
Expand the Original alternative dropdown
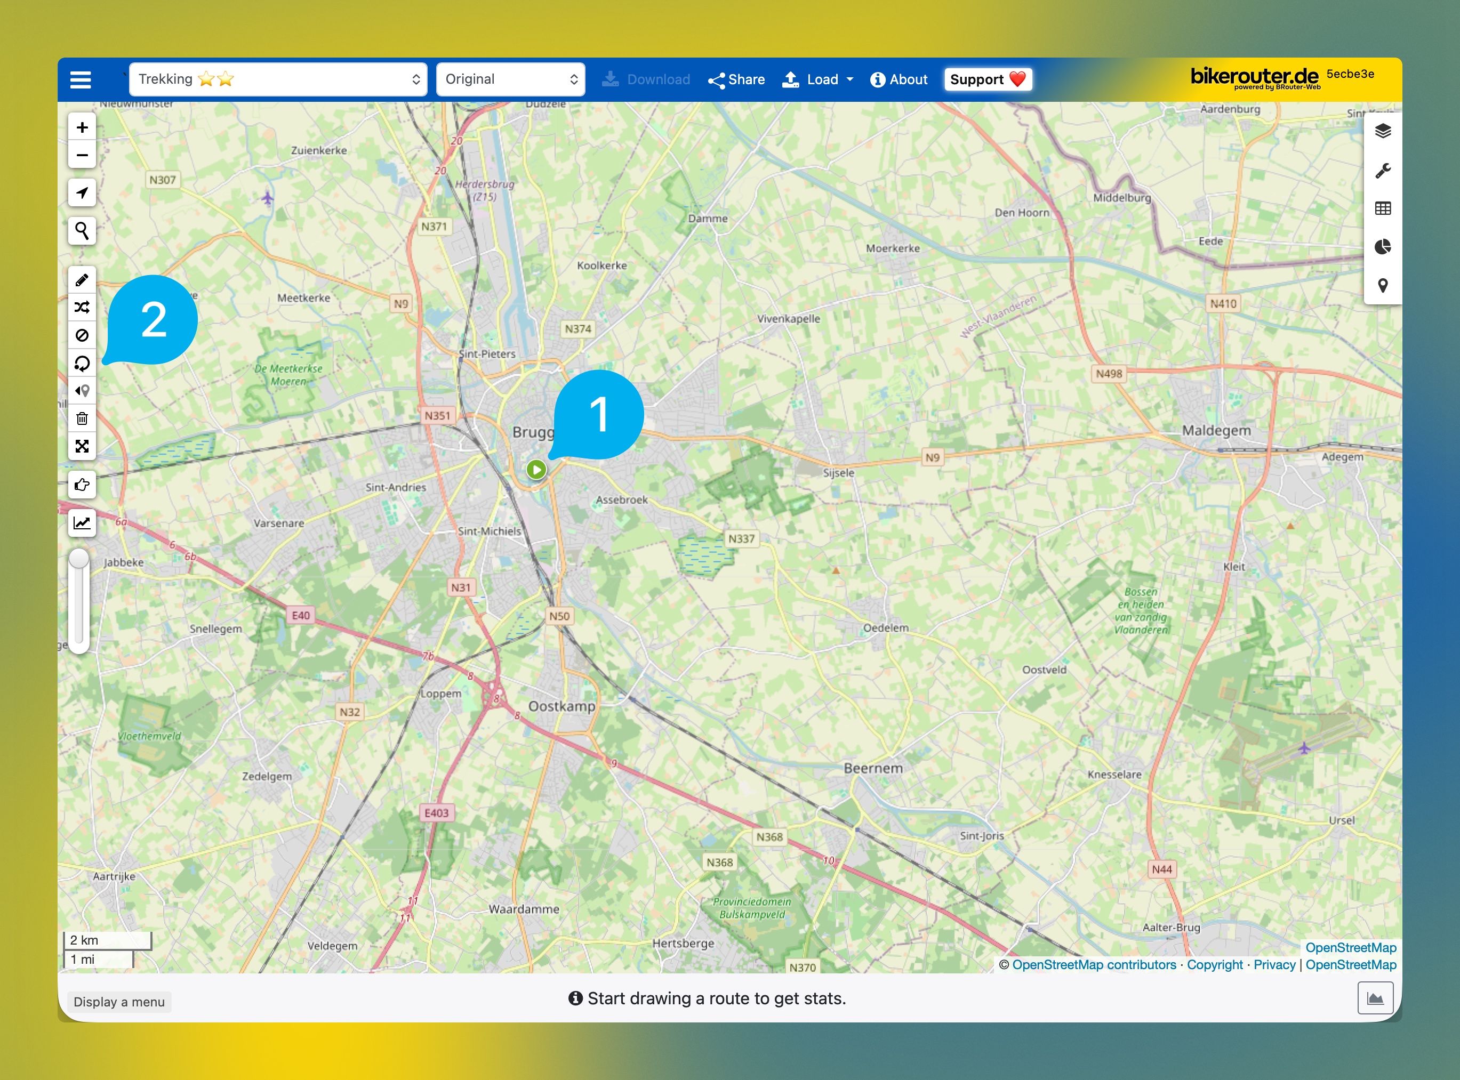point(510,79)
